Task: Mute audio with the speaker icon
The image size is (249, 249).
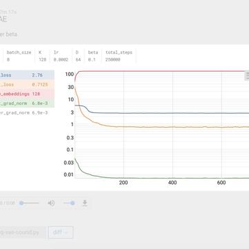Action: coord(51,203)
